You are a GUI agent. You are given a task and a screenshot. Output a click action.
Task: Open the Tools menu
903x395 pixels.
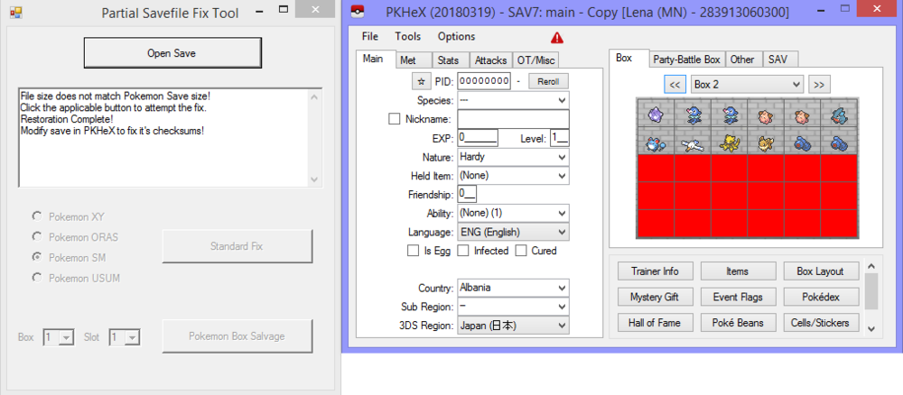(407, 37)
